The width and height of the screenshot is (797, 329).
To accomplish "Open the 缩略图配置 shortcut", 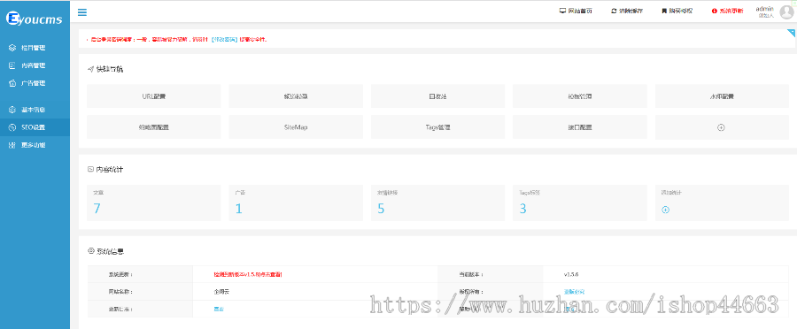I will coord(153,127).
